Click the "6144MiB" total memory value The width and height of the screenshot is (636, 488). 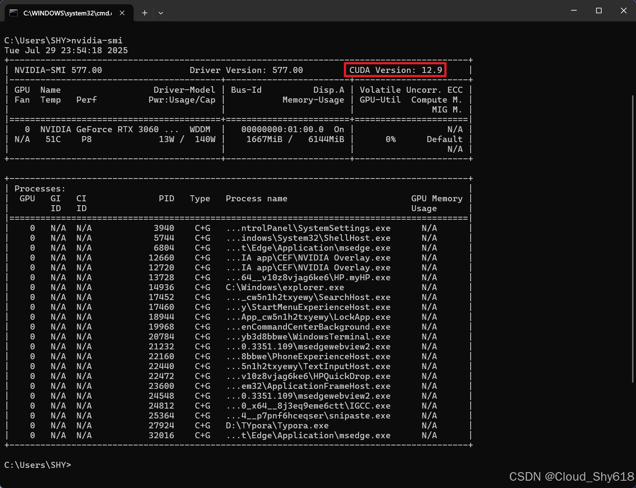pos(326,139)
